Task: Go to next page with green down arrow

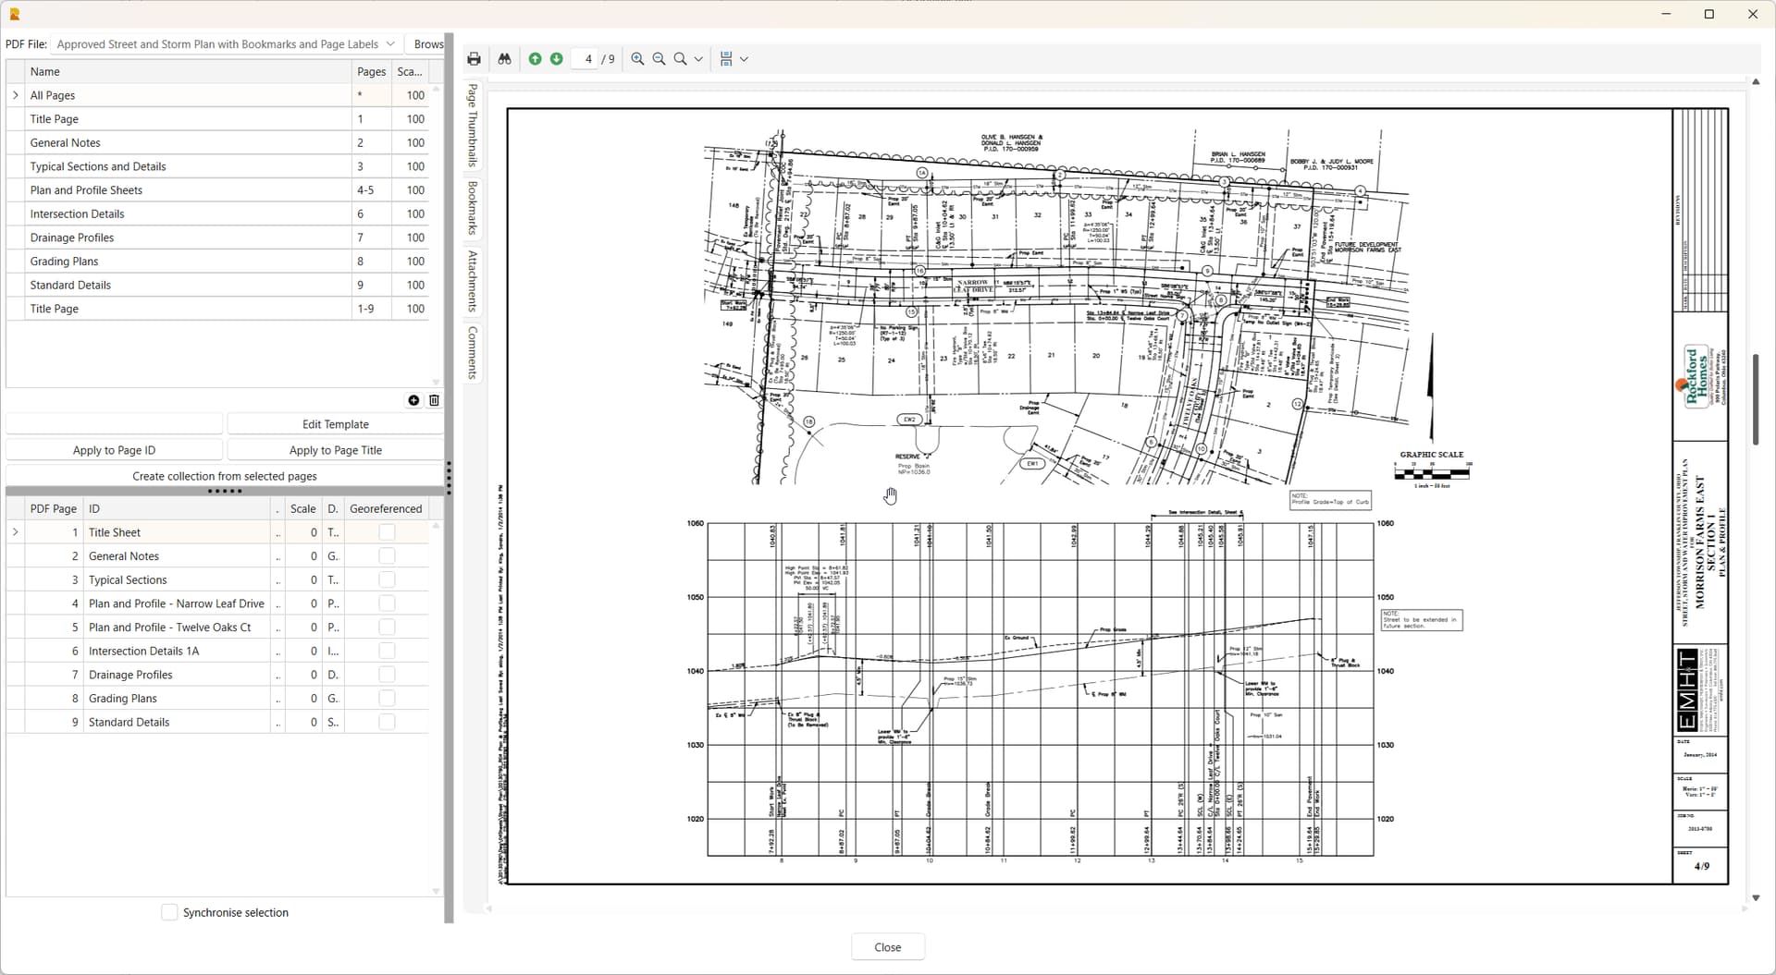Action: coord(556,59)
